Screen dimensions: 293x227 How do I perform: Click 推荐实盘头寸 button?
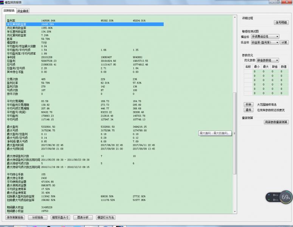(60, 218)
